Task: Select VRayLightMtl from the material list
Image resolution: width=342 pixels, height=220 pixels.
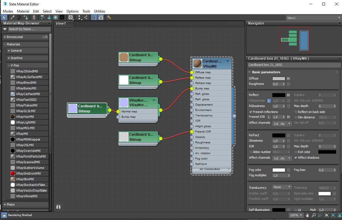Action: (x=25, y=122)
